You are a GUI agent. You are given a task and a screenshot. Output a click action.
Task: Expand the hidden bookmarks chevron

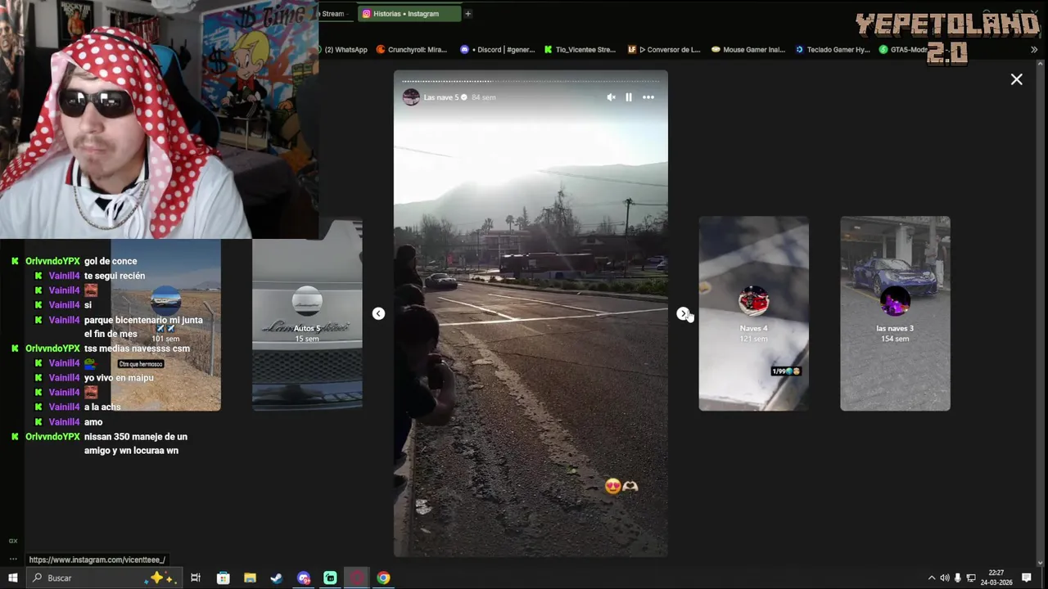pyautogui.click(x=1034, y=50)
